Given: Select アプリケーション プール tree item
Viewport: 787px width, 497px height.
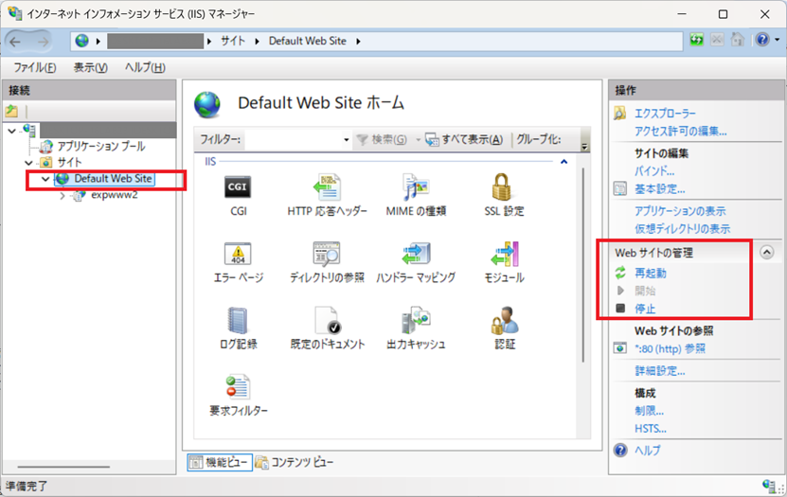Looking at the screenshot, I should [x=101, y=147].
